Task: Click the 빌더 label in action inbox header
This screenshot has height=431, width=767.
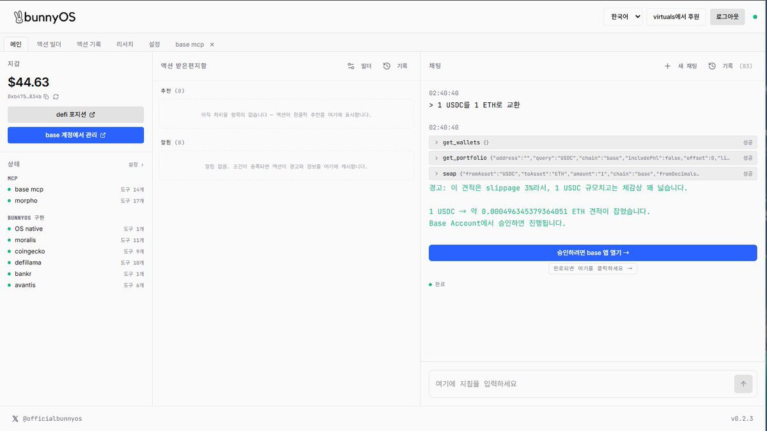Action: (366, 66)
